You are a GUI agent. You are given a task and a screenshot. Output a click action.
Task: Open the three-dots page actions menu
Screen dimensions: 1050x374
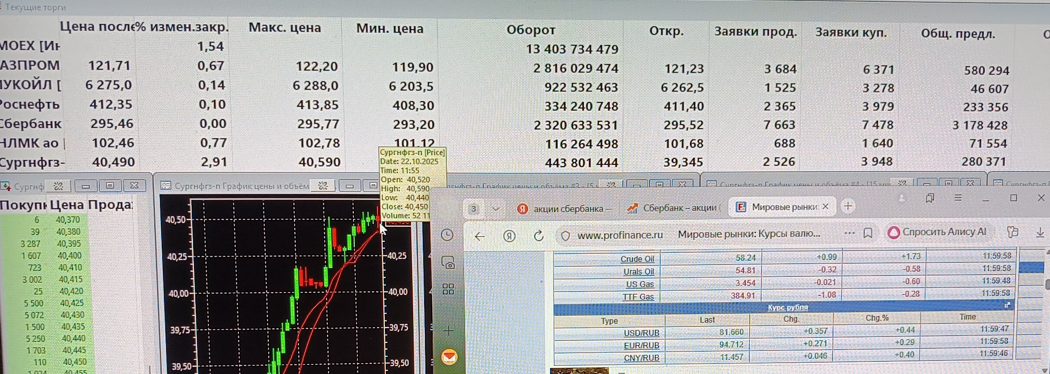pos(849,233)
